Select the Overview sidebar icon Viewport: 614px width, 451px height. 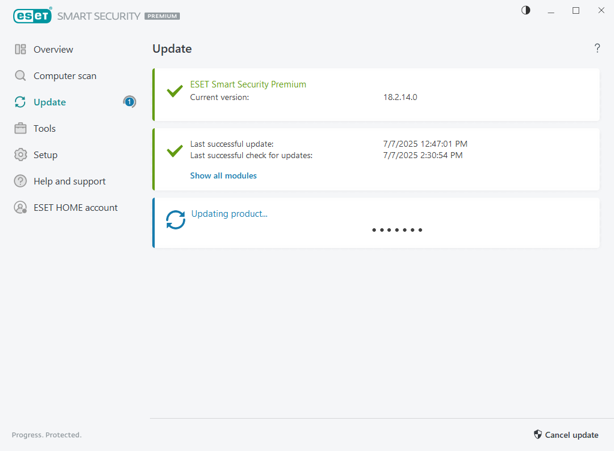click(20, 49)
